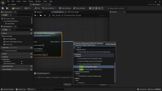The height and width of the screenshot is (91, 162).
Task: Add a new macro with plus icon
Action: 31,54
